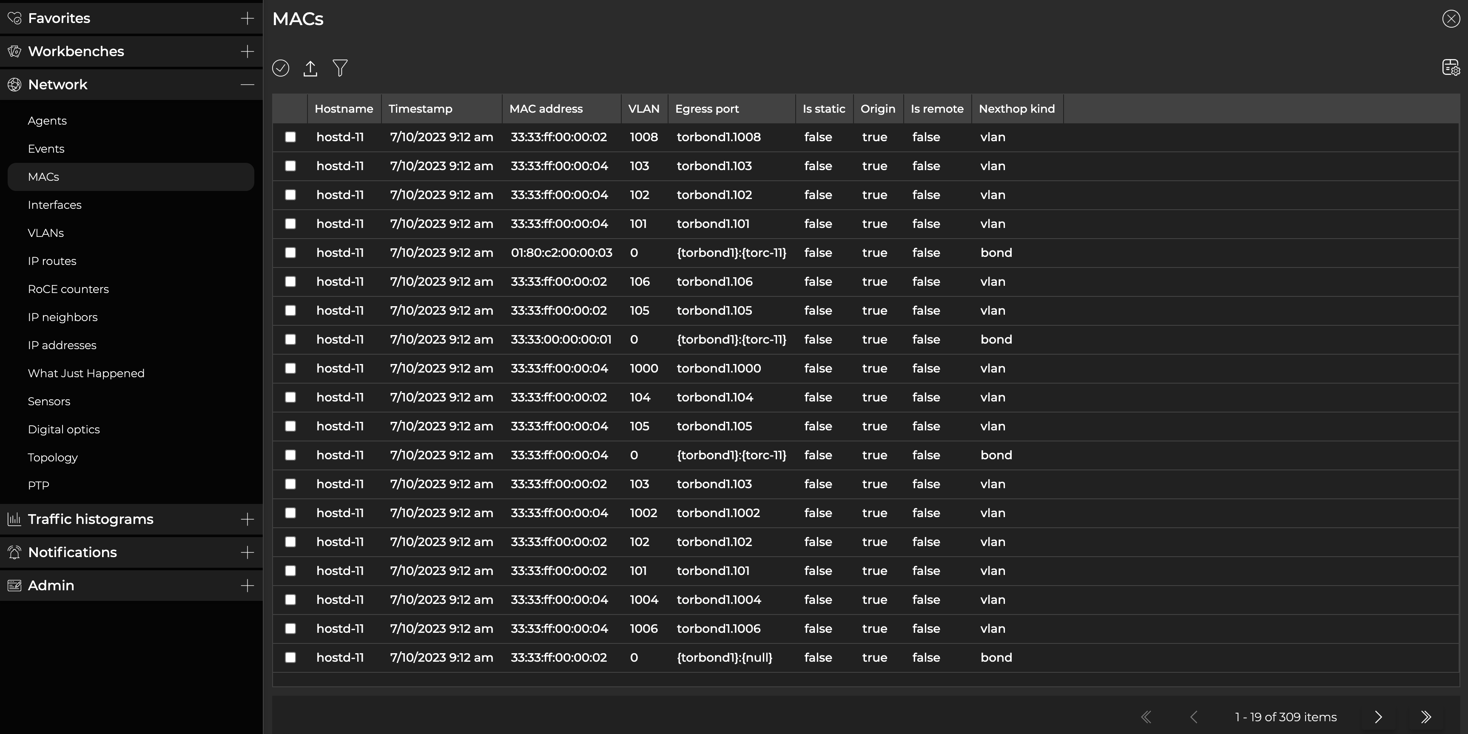Expand the Admin section
The image size is (1468, 734).
pyautogui.click(x=248, y=585)
